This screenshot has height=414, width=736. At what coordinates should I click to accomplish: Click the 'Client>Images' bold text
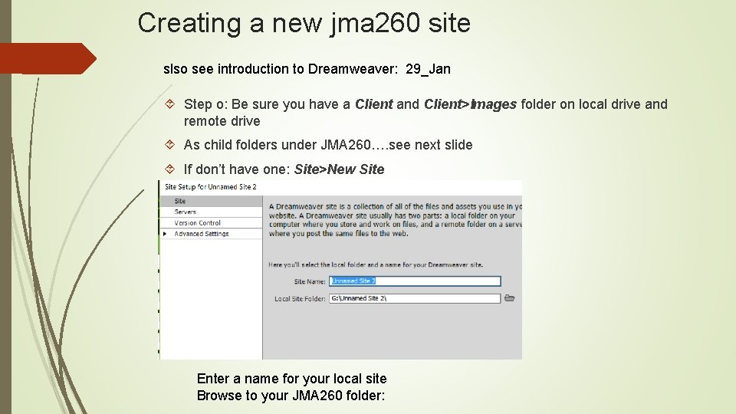tap(470, 104)
